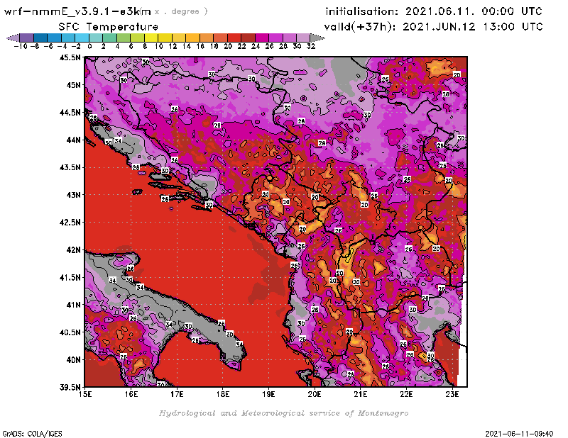
Task: Click the '21E' longitude label
Action: [361, 394]
